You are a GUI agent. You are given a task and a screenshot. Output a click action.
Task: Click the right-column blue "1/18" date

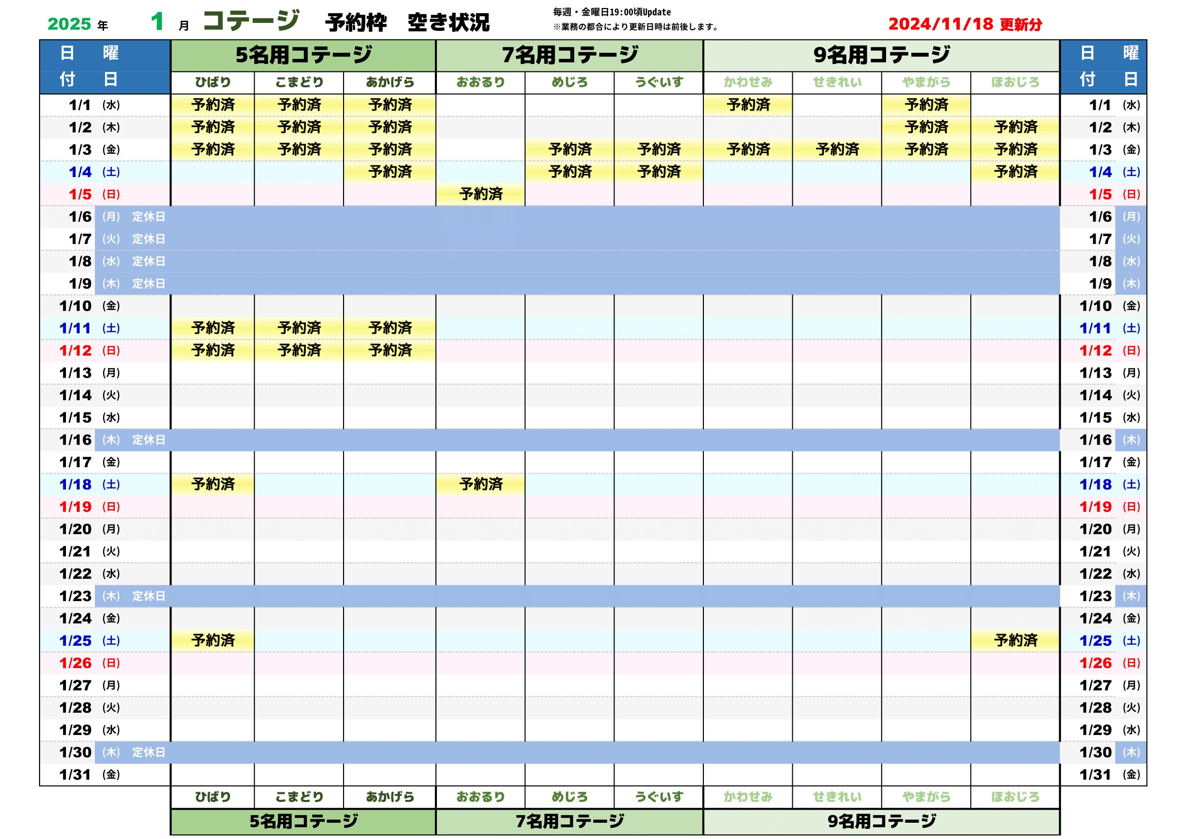(1096, 484)
